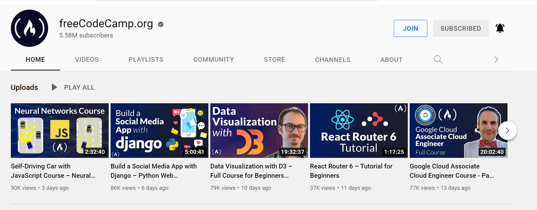
Task: Click title Data Visualization with D3 Full Course
Action: [x=251, y=171]
